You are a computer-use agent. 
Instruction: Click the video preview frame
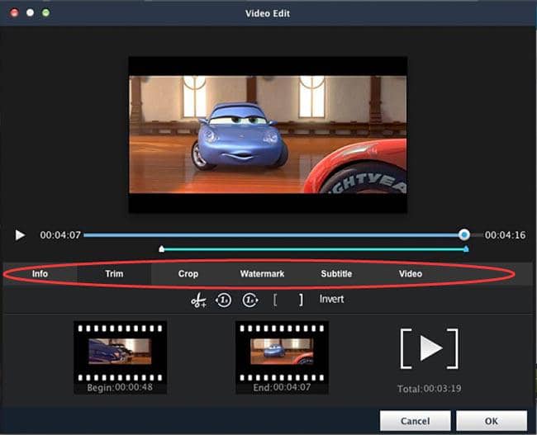click(268, 135)
